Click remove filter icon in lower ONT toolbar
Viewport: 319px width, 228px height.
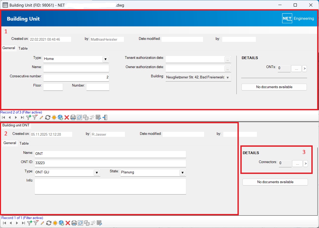point(36,223)
